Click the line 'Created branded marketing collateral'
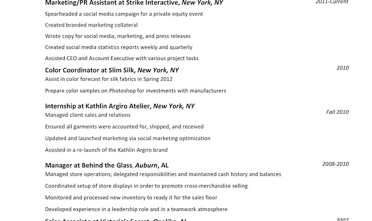The height and width of the screenshot is (221, 372). point(91,25)
